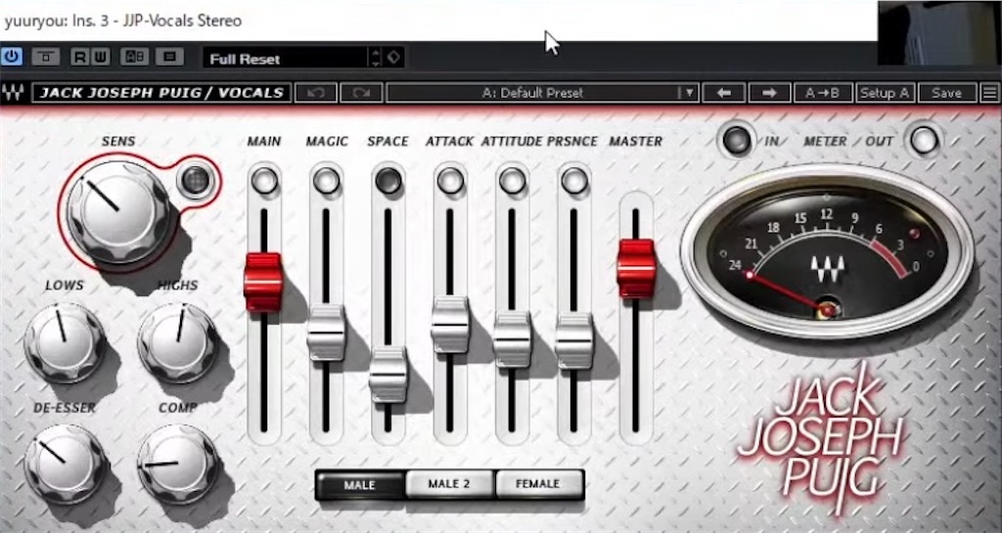Click the MASTER label text
1002x533 pixels.
pyautogui.click(x=635, y=141)
